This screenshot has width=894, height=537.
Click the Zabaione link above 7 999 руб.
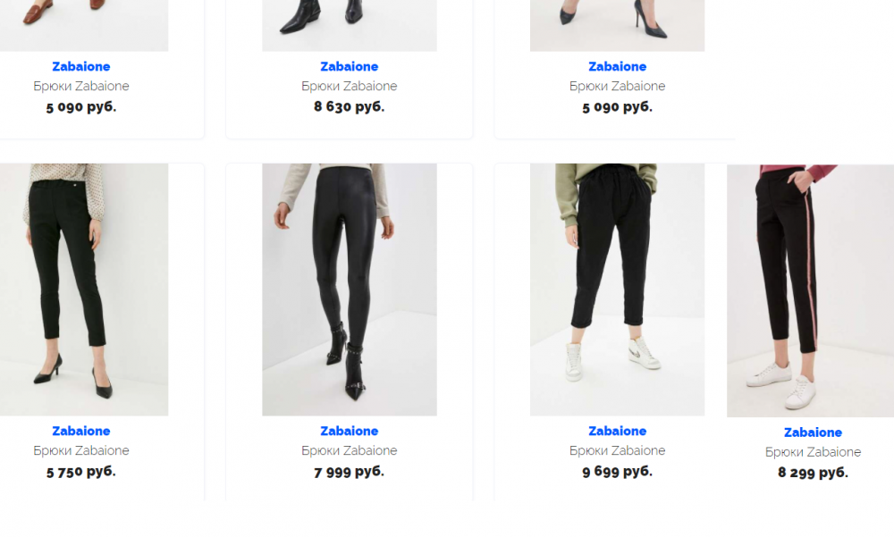coord(349,431)
